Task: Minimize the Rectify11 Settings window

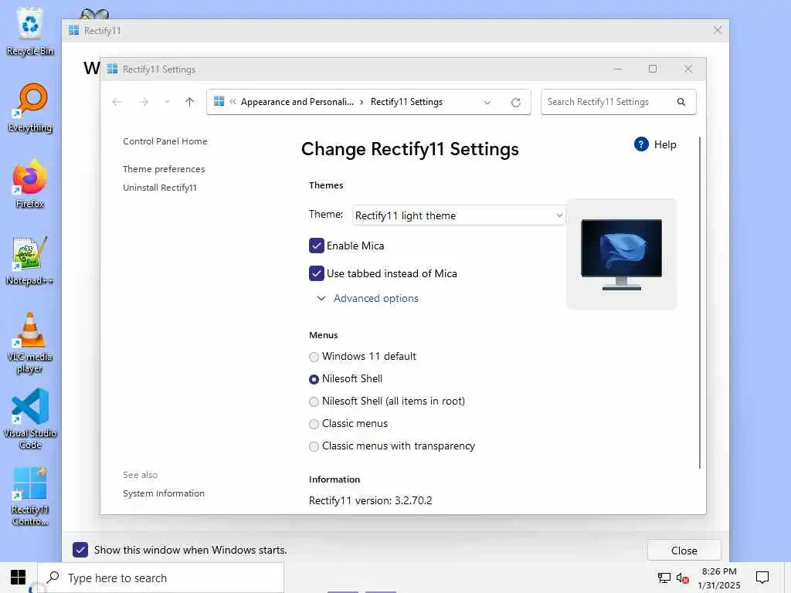Action: pos(618,69)
